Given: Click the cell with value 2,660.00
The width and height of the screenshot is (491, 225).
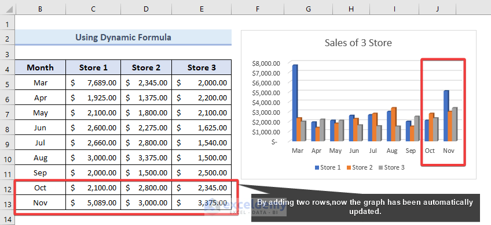Looking at the screenshot, I should [93, 142].
